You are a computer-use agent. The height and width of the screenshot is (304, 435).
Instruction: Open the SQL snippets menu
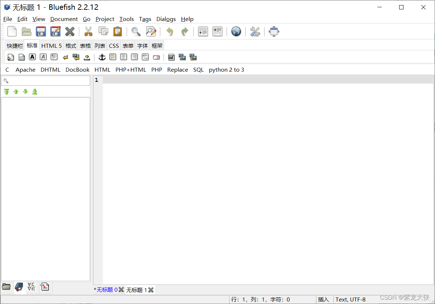[x=198, y=69]
